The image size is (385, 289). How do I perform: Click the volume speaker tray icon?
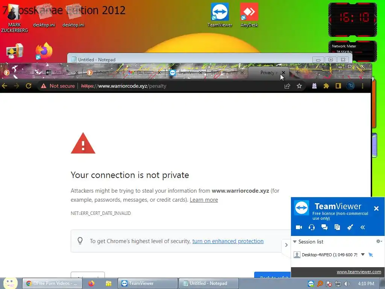tap(347, 284)
